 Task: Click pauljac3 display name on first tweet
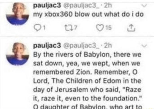(x=47, y=6)
